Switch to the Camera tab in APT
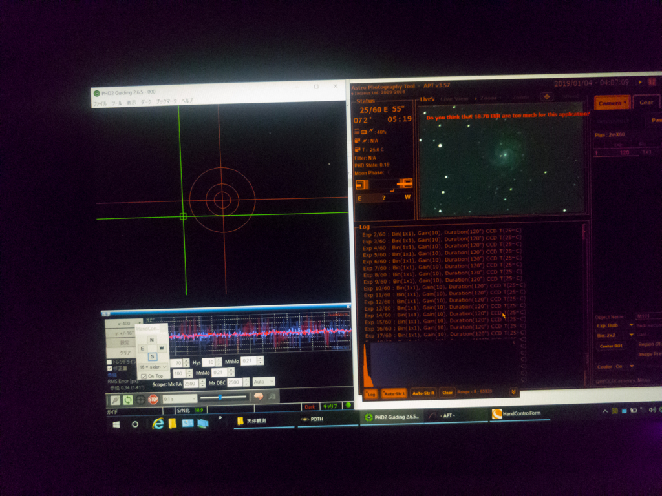Image resolution: width=662 pixels, height=496 pixels. tap(612, 103)
